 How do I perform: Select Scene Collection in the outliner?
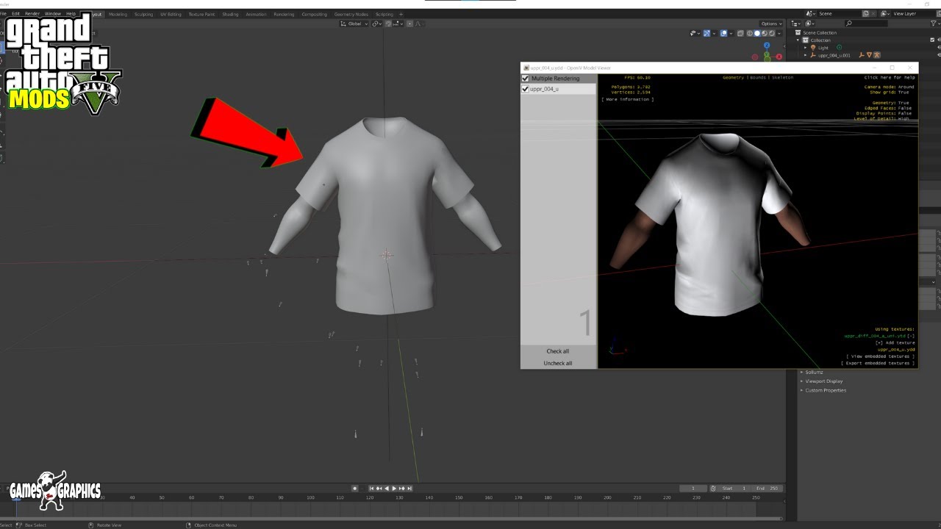(819, 33)
